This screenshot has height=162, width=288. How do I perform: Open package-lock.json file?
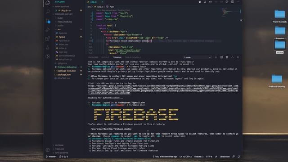point(67,71)
